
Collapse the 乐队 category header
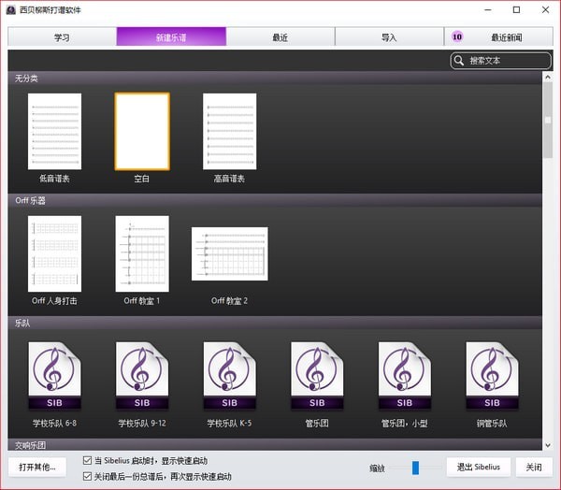tap(22, 323)
